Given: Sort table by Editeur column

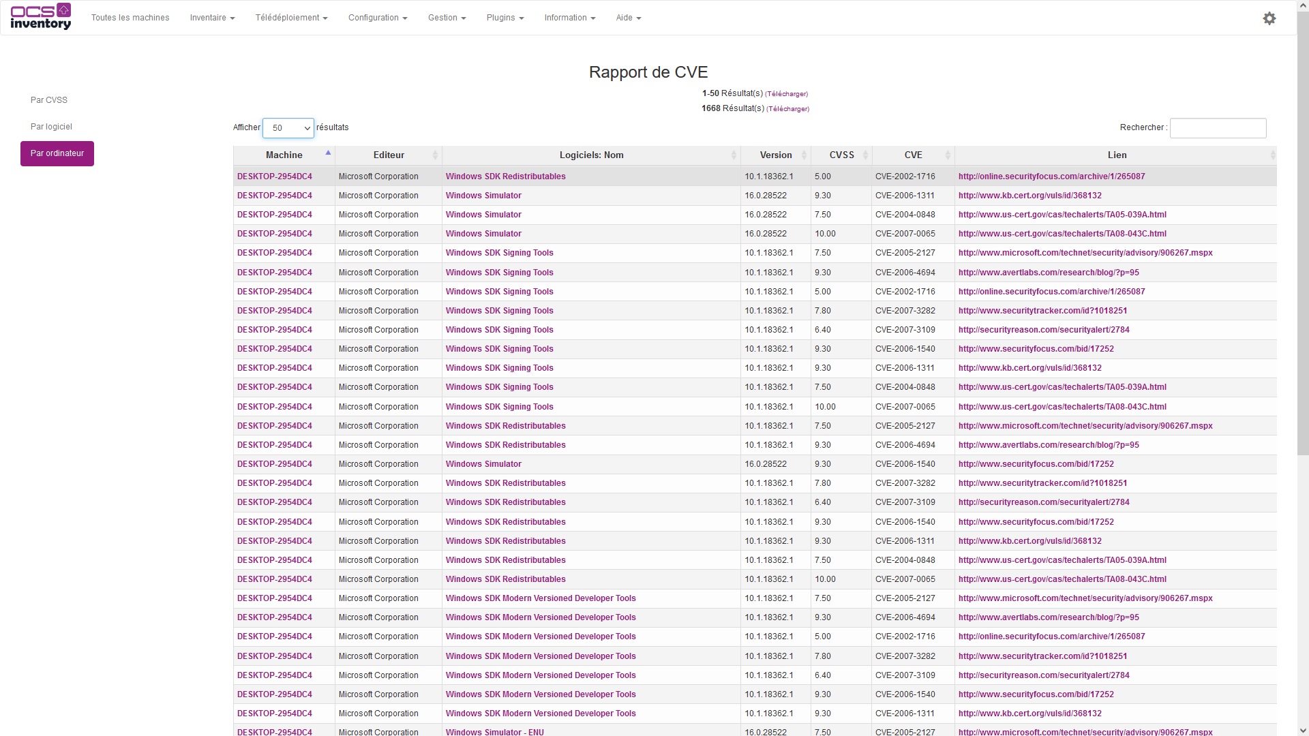Looking at the screenshot, I should (x=389, y=155).
